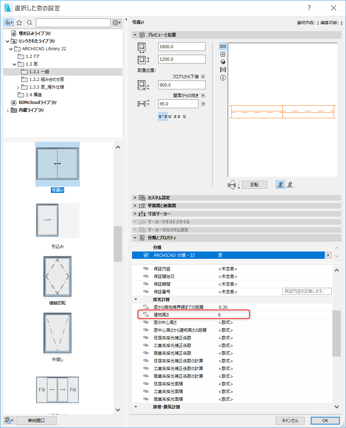This screenshot has width=346, height=428.
Task: Open the arrow menu next to 45.0 field
Action: (203, 104)
